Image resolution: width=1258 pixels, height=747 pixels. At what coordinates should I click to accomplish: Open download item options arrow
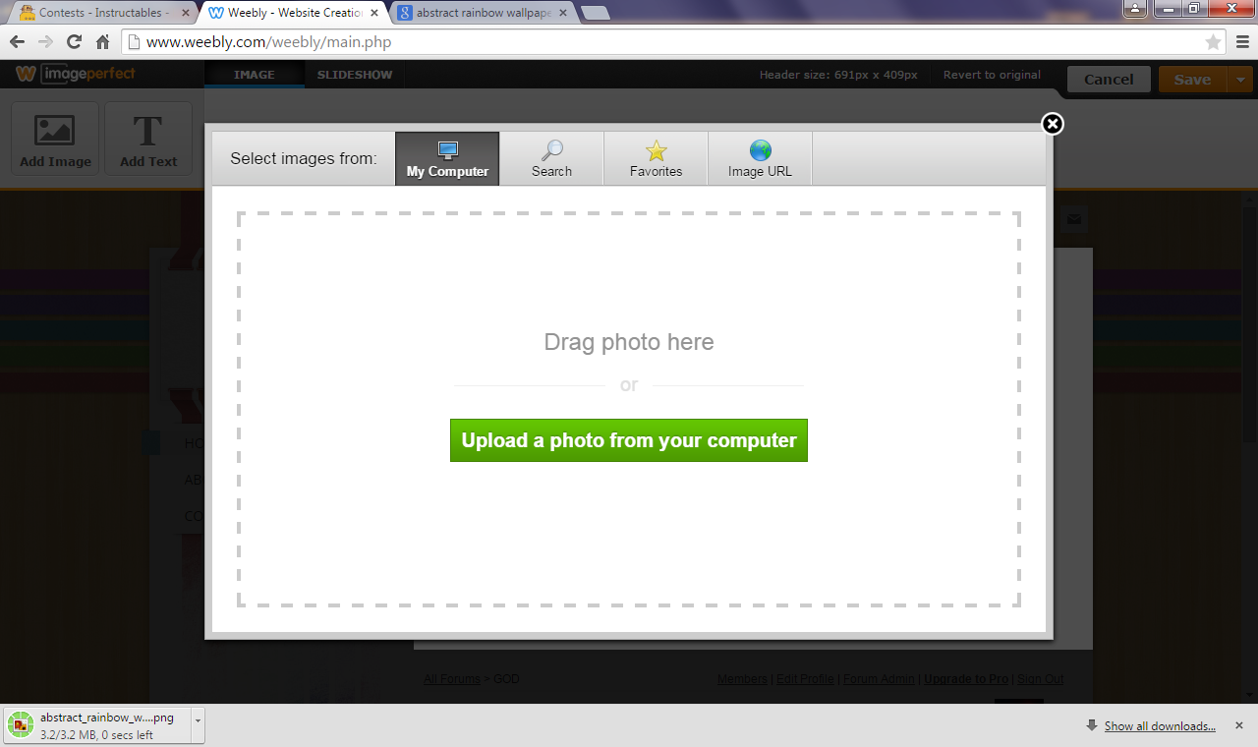(x=198, y=725)
